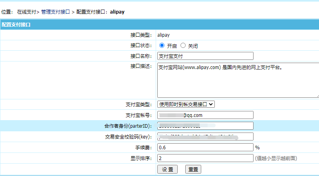Focus the 手续费 percentage field

205,147
